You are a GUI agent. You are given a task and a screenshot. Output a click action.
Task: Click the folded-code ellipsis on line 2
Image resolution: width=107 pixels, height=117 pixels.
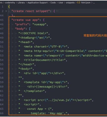[57, 11]
